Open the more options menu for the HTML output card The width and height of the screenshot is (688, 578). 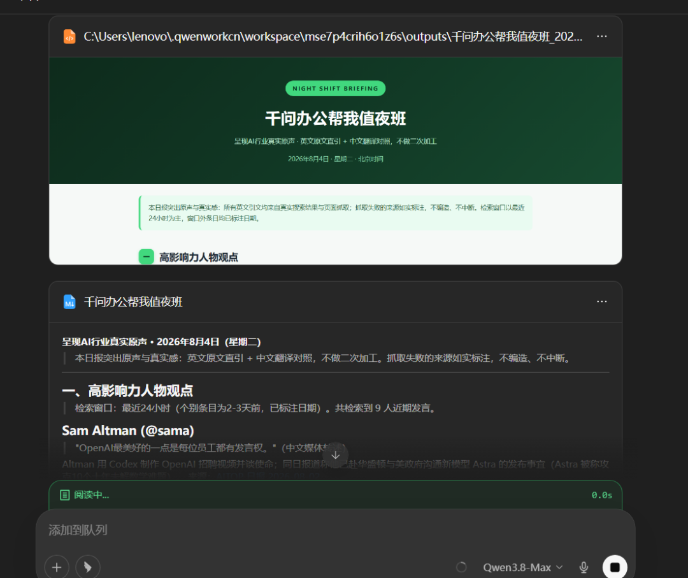pyautogui.click(x=601, y=36)
